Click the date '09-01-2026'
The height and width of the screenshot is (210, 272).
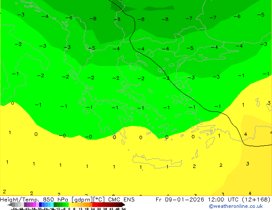184,200
